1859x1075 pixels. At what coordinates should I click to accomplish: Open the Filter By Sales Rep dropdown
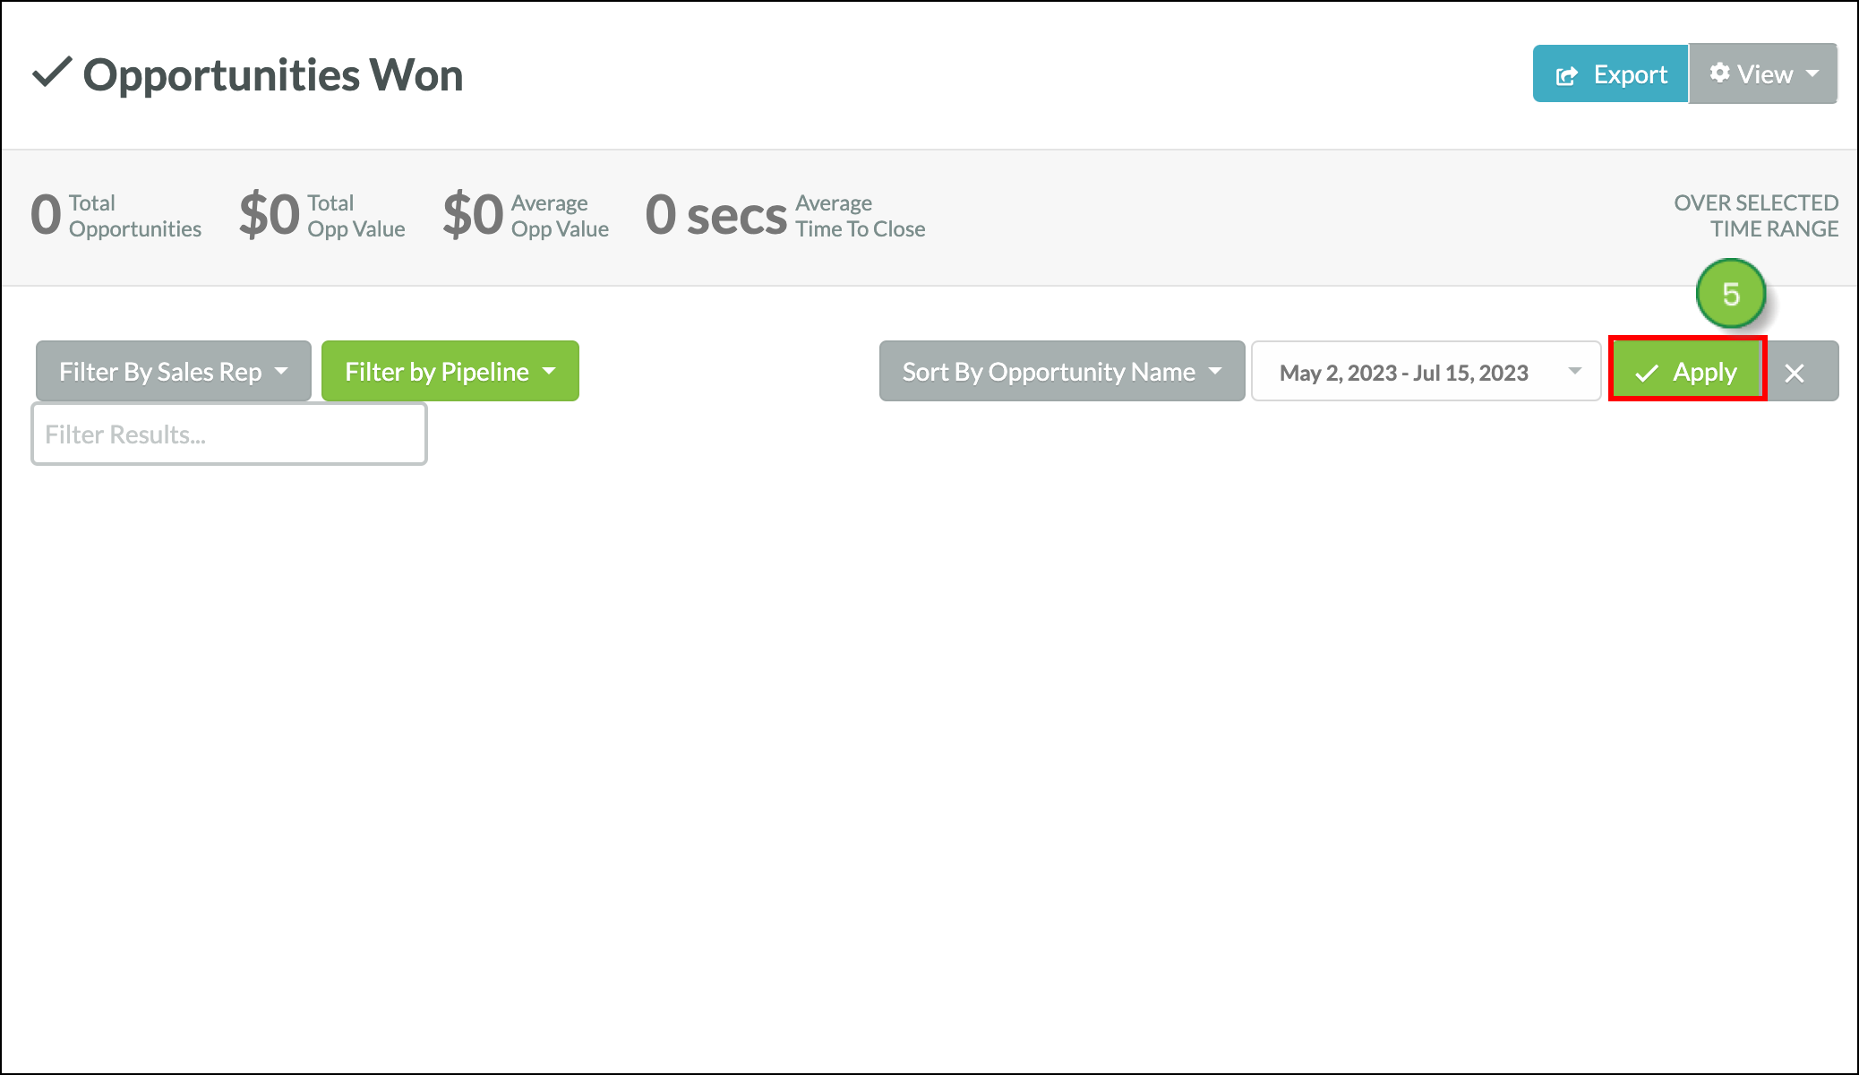click(x=174, y=371)
